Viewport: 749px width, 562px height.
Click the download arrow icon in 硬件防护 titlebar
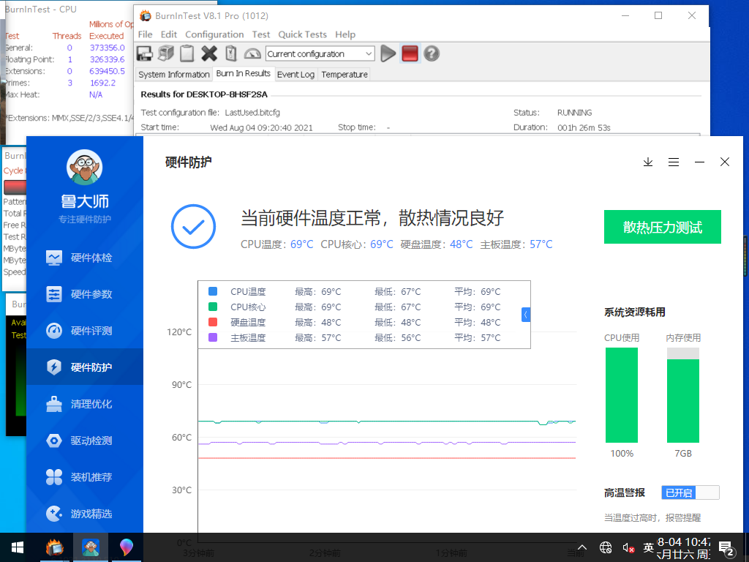(648, 162)
